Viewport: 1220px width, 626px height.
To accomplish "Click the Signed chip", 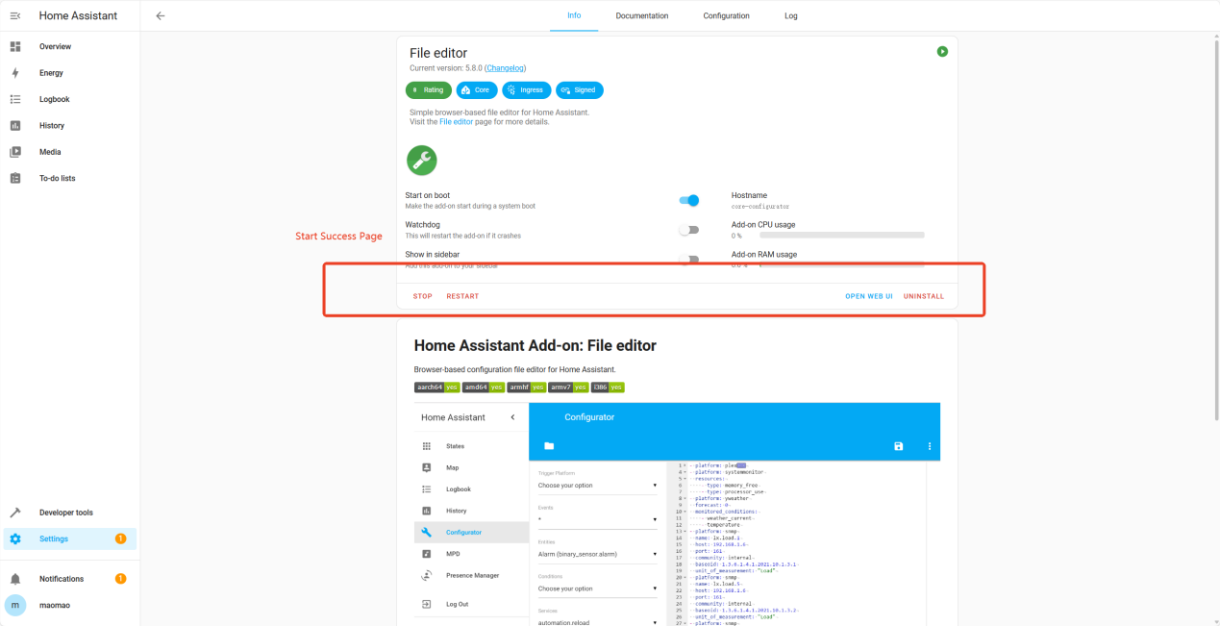I will 580,90.
